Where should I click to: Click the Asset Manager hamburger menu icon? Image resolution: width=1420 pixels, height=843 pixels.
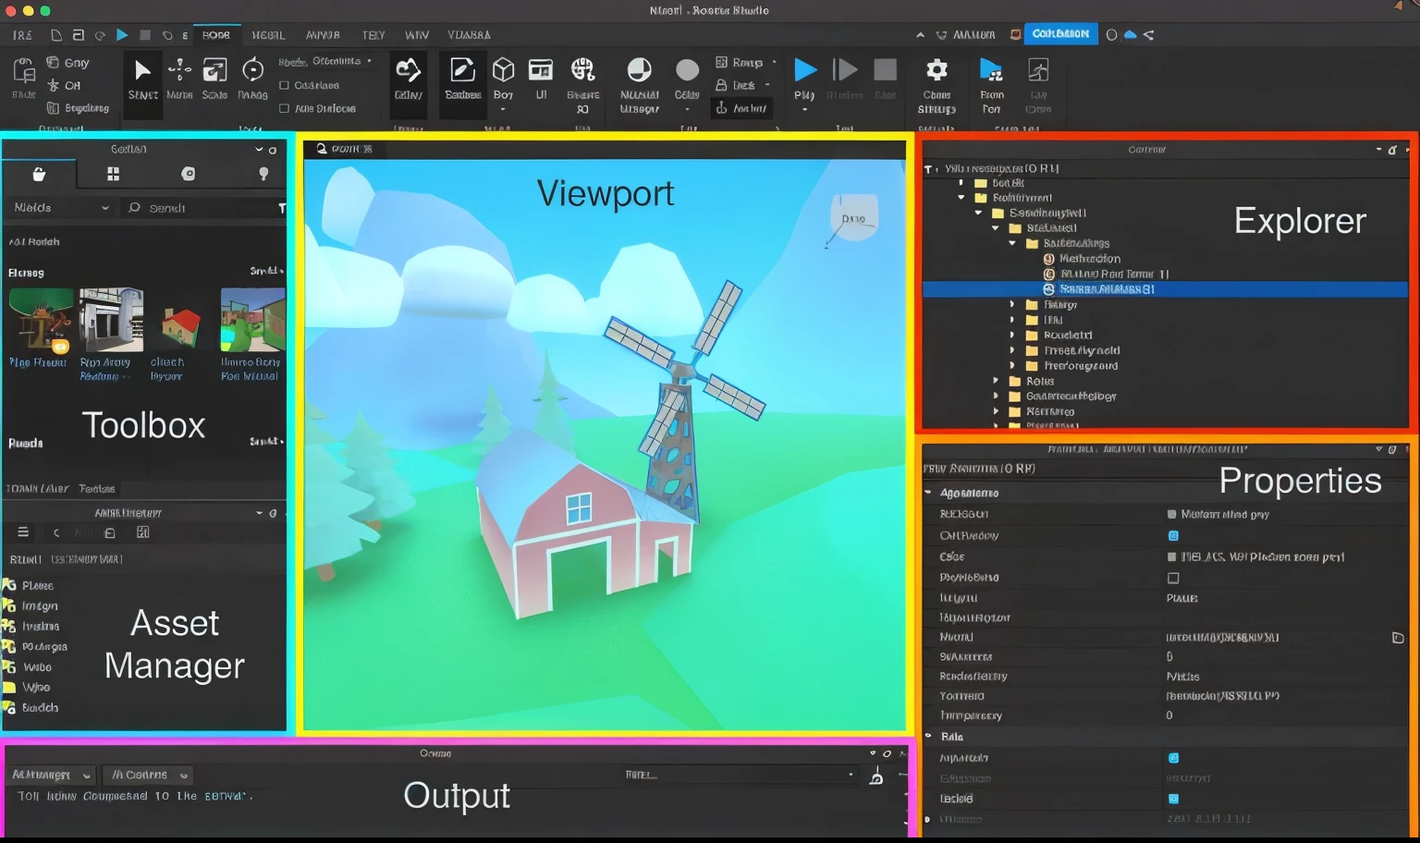pos(23,532)
